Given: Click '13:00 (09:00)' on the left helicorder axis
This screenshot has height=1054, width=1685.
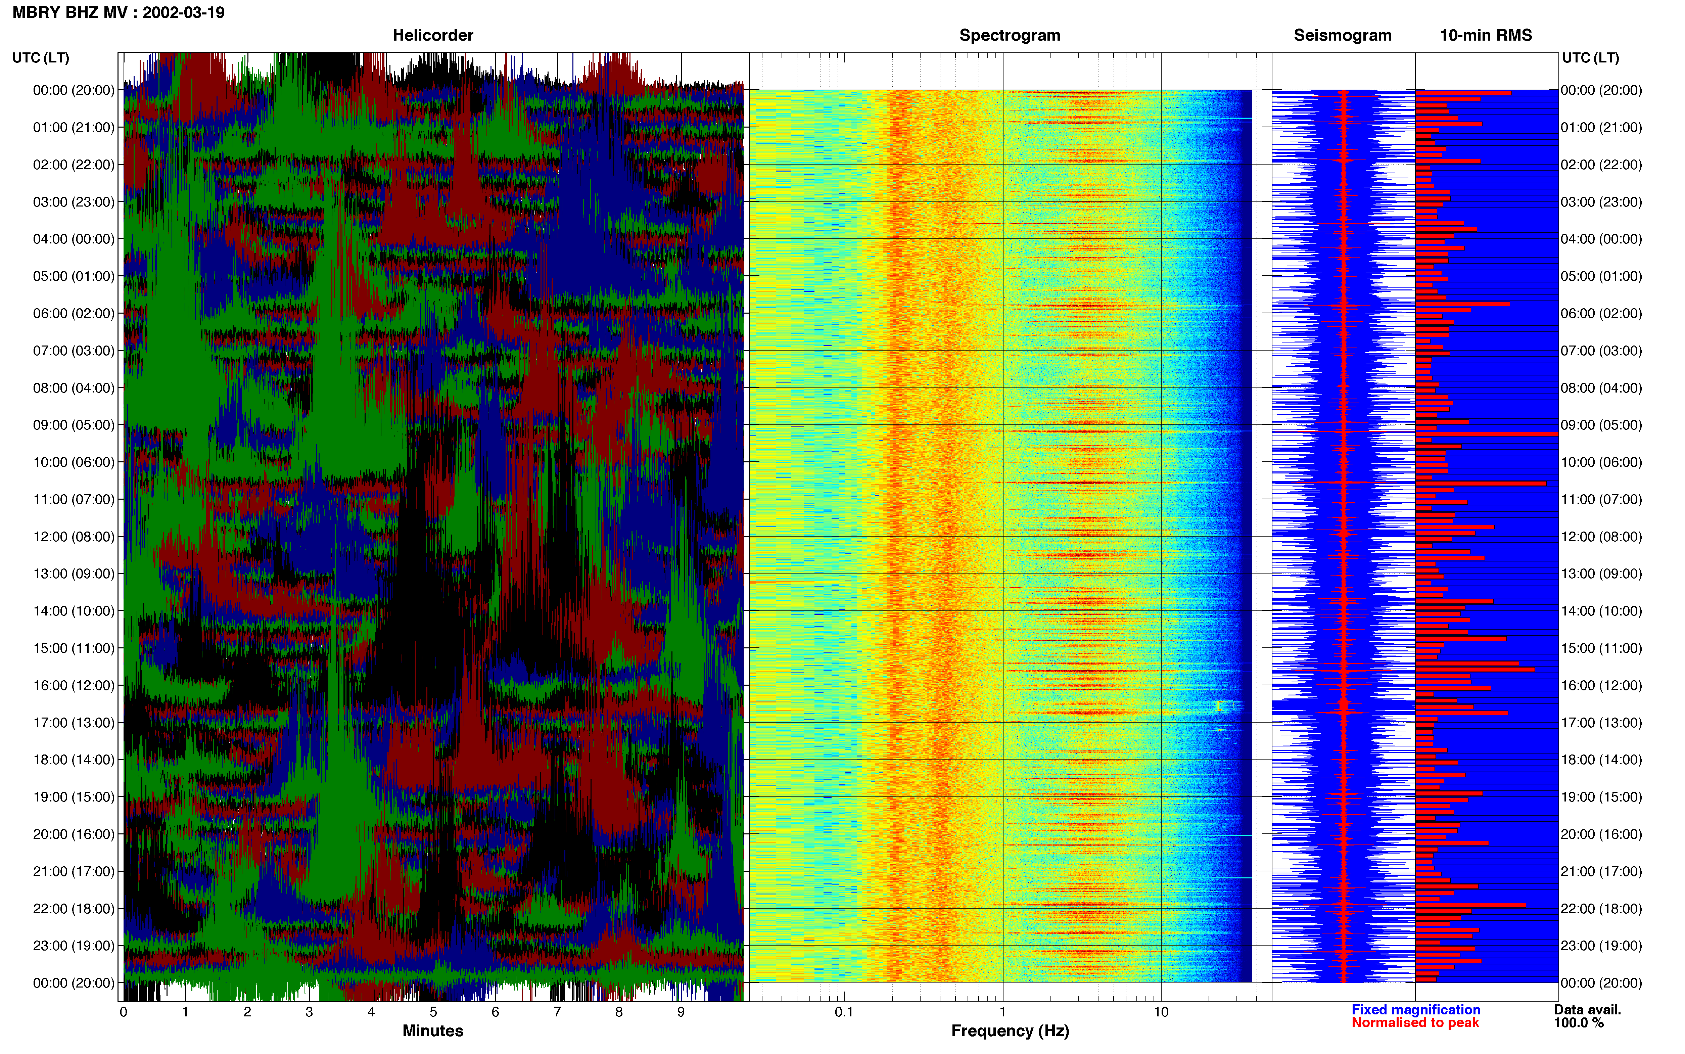Looking at the screenshot, I should point(74,574).
